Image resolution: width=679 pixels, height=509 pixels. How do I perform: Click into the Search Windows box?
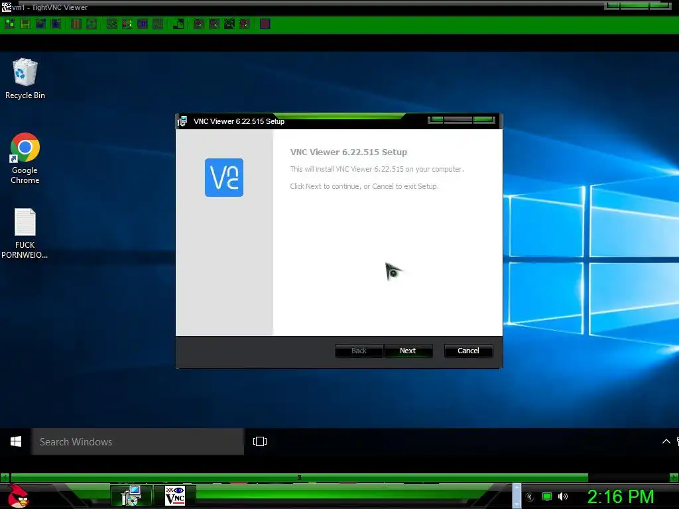(138, 441)
